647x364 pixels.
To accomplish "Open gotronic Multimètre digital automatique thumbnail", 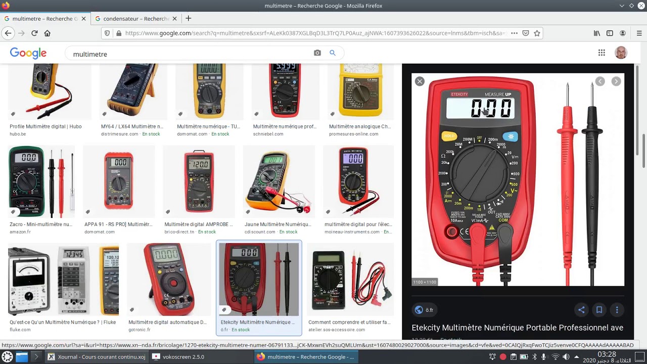I will coord(169,279).
